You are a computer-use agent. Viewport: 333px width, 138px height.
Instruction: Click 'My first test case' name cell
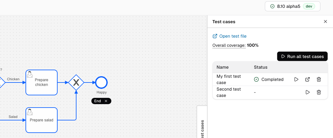click(x=229, y=79)
